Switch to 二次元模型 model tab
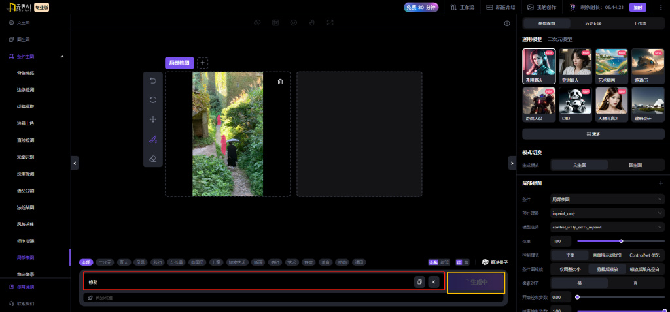 tap(560, 39)
